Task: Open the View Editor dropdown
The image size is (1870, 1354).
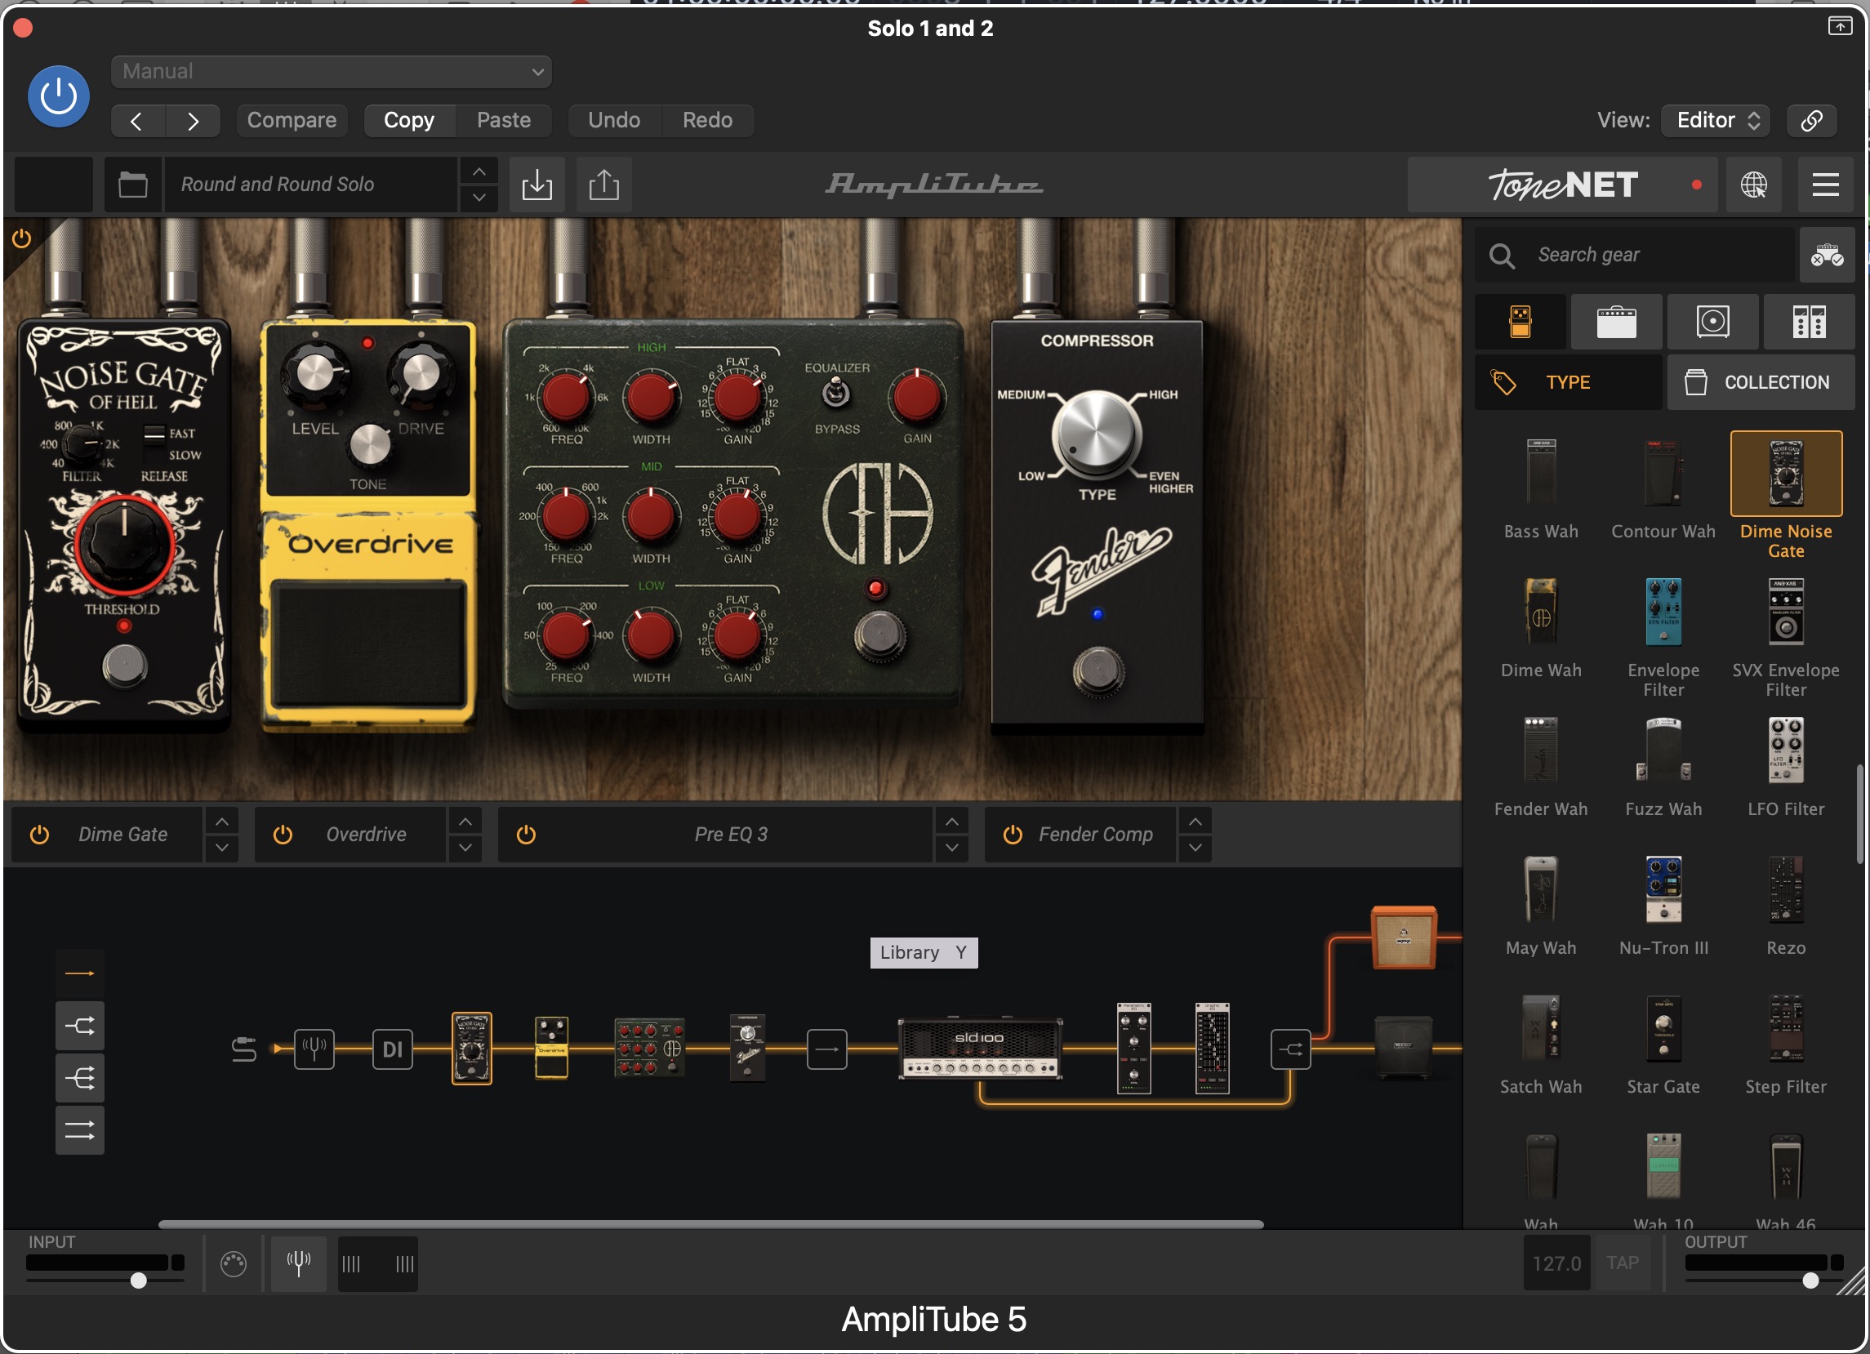Action: tap(1716, 120)
